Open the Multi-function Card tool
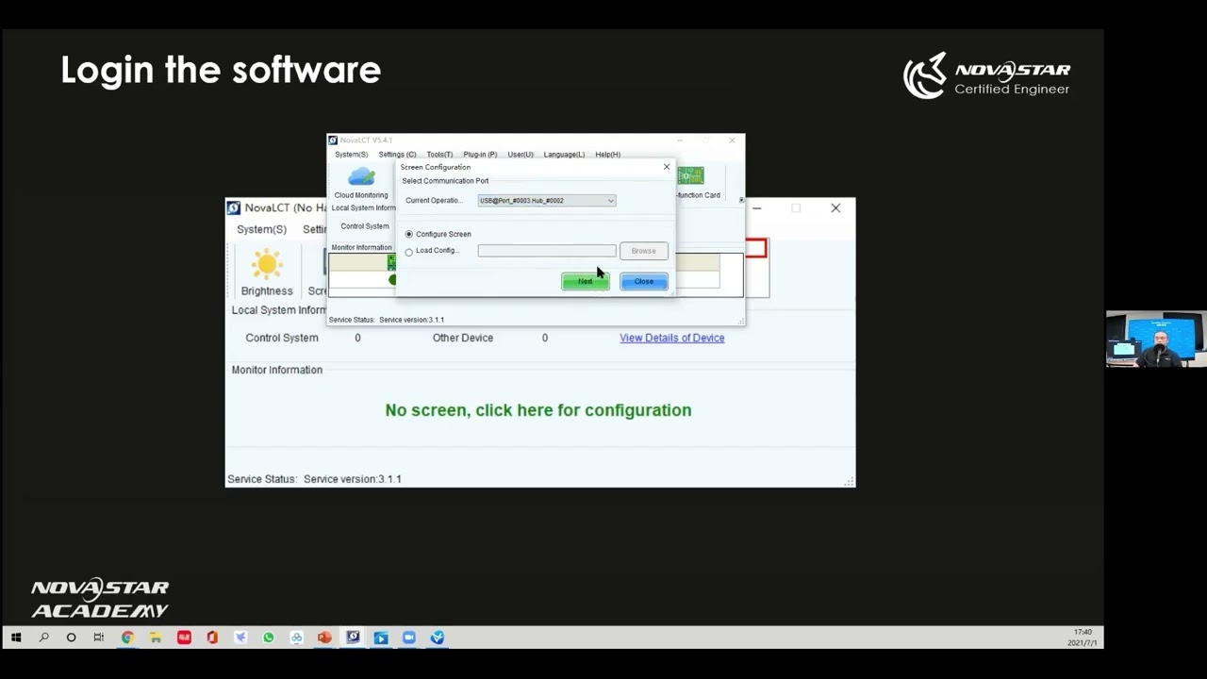This screenshot has width=1207, height=679. [x=695, y=183]
